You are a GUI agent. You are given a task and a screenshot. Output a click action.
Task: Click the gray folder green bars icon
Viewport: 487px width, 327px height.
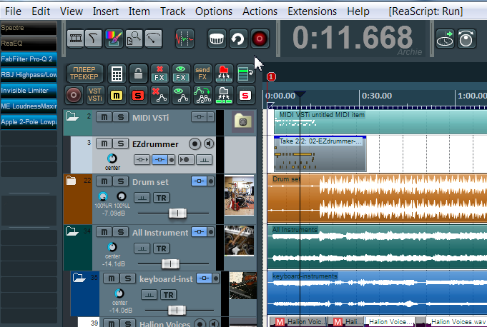coord(224,95)
